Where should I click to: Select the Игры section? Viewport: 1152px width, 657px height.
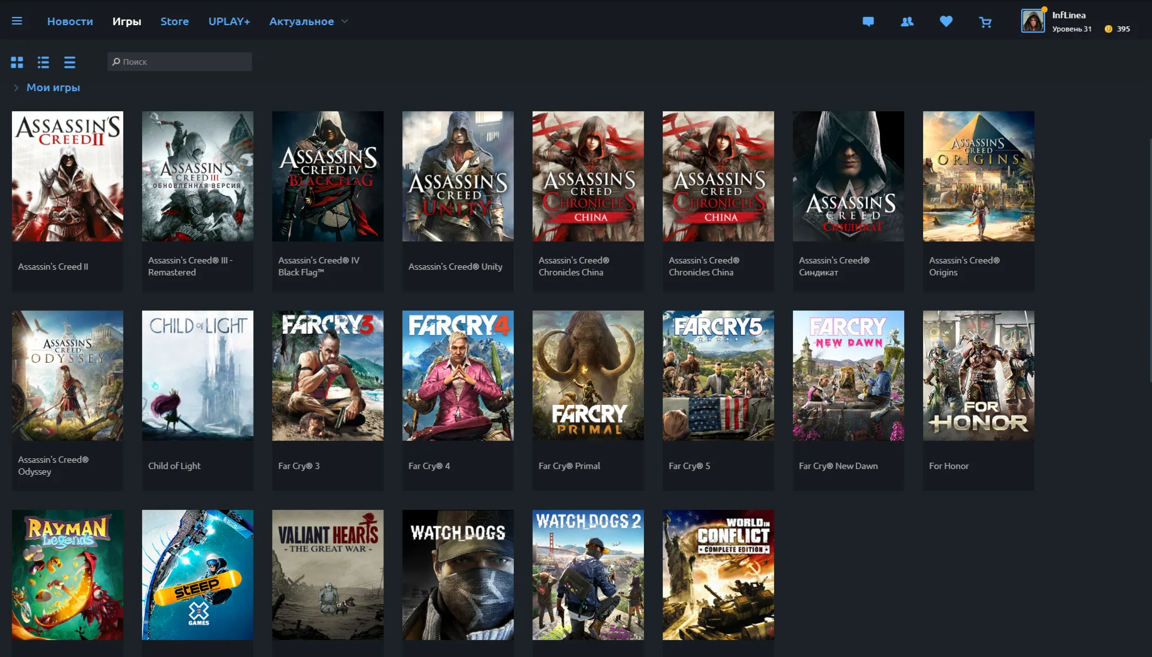pos(127,21)
